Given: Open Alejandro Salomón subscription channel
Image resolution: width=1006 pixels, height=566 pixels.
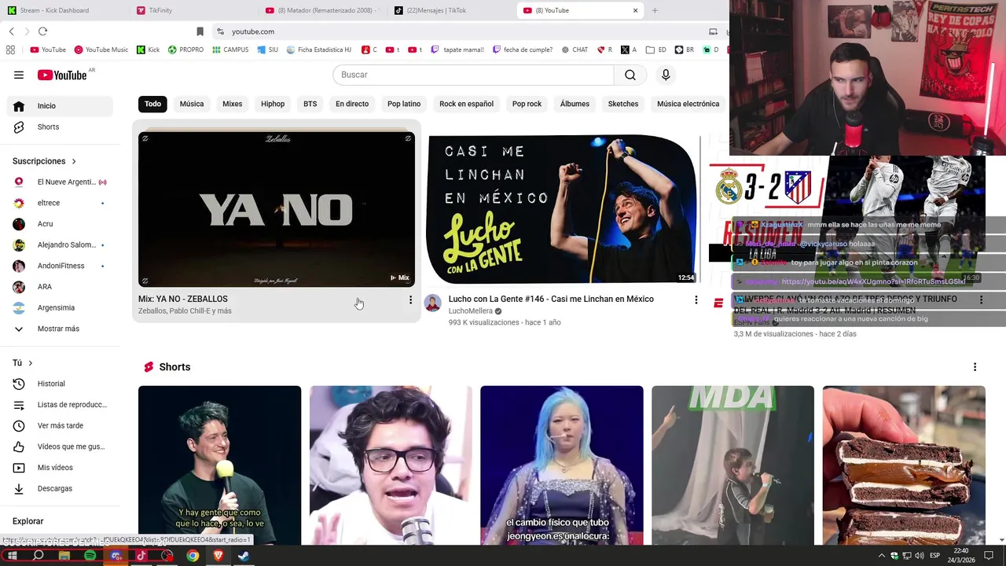Looking at the screenshot, I should [60, 244].
